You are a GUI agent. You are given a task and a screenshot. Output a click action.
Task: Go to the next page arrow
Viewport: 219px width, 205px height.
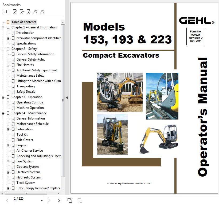pos(49,200)
